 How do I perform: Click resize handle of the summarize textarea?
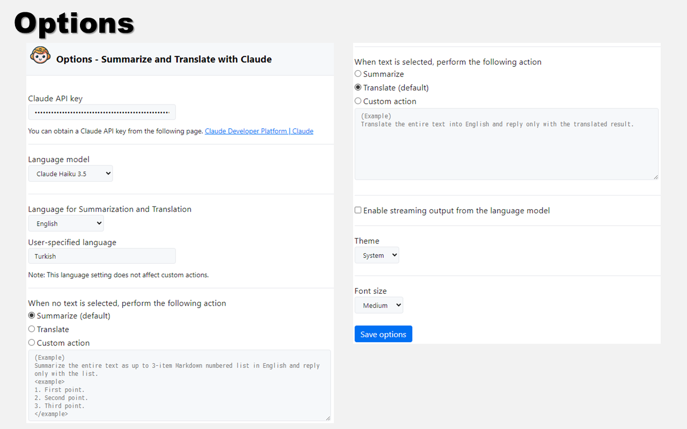[328, 418]
